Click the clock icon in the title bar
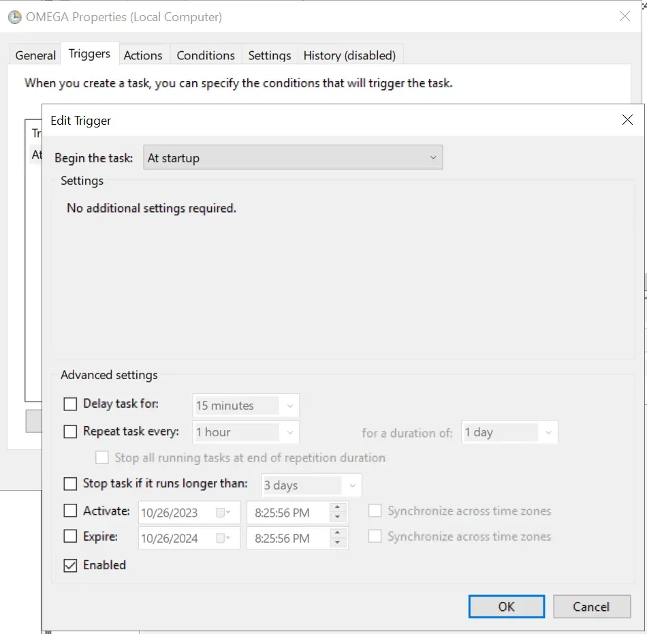Image resolution: width=647 pixels, height=634 pixels. [x=14, y=16]
